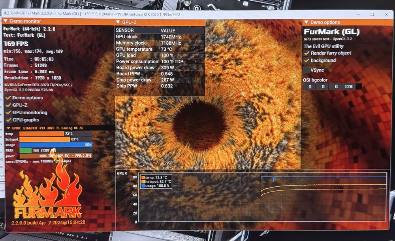The width and height of the screenshot is (395, 241).
Task: Click the Board PPW 0.548 row
Action: click(160, 74)
